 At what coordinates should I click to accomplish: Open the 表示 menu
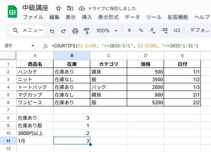click(x=70, y=17)
